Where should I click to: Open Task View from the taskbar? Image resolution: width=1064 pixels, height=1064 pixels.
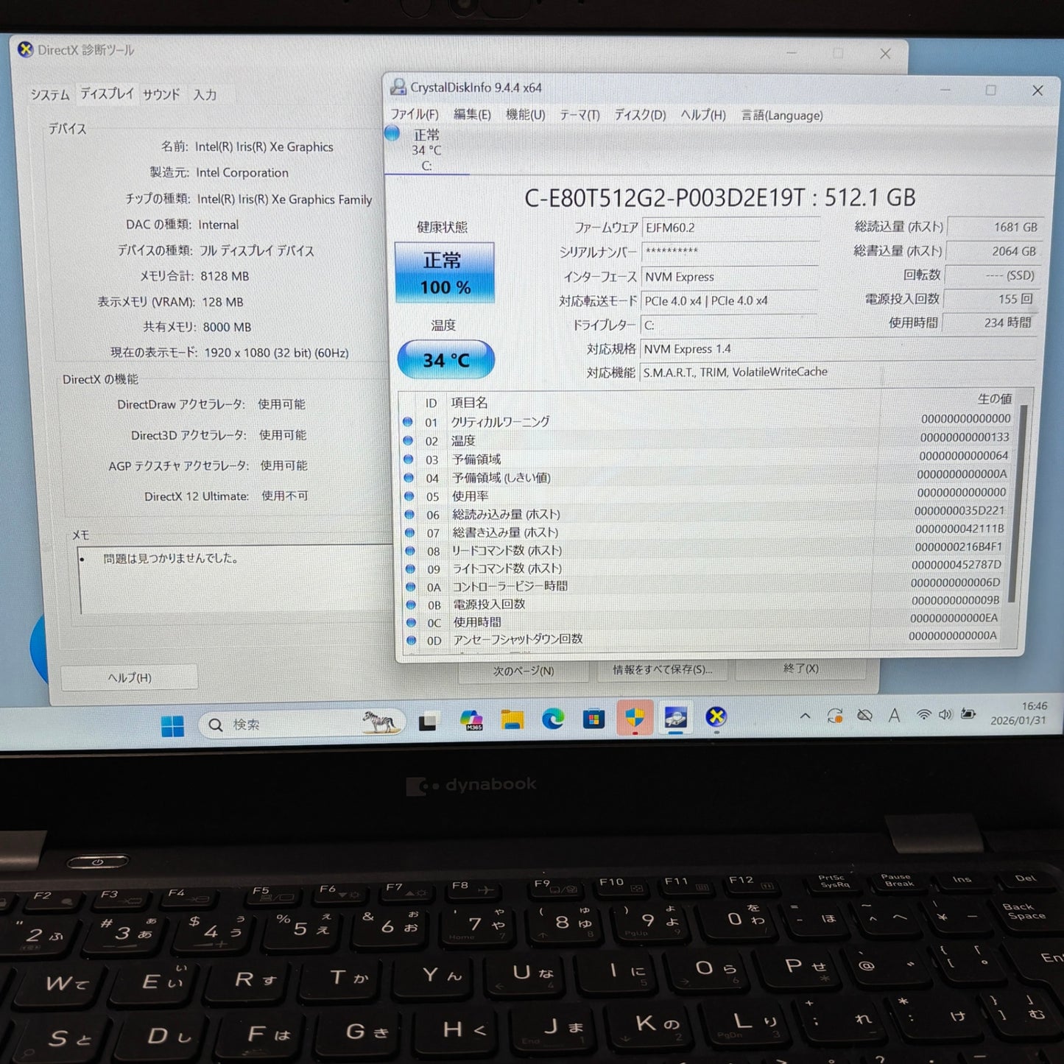pyautogui.click(x=428, y=723)
